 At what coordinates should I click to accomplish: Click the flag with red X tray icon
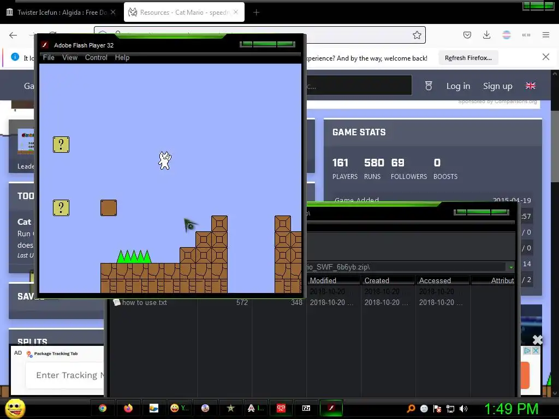(x=437, y=409)
